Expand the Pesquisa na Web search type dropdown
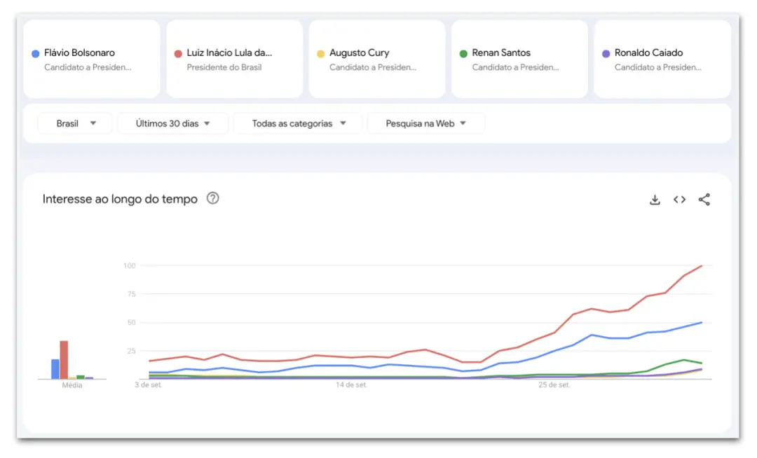 click(x=426, y=123)
